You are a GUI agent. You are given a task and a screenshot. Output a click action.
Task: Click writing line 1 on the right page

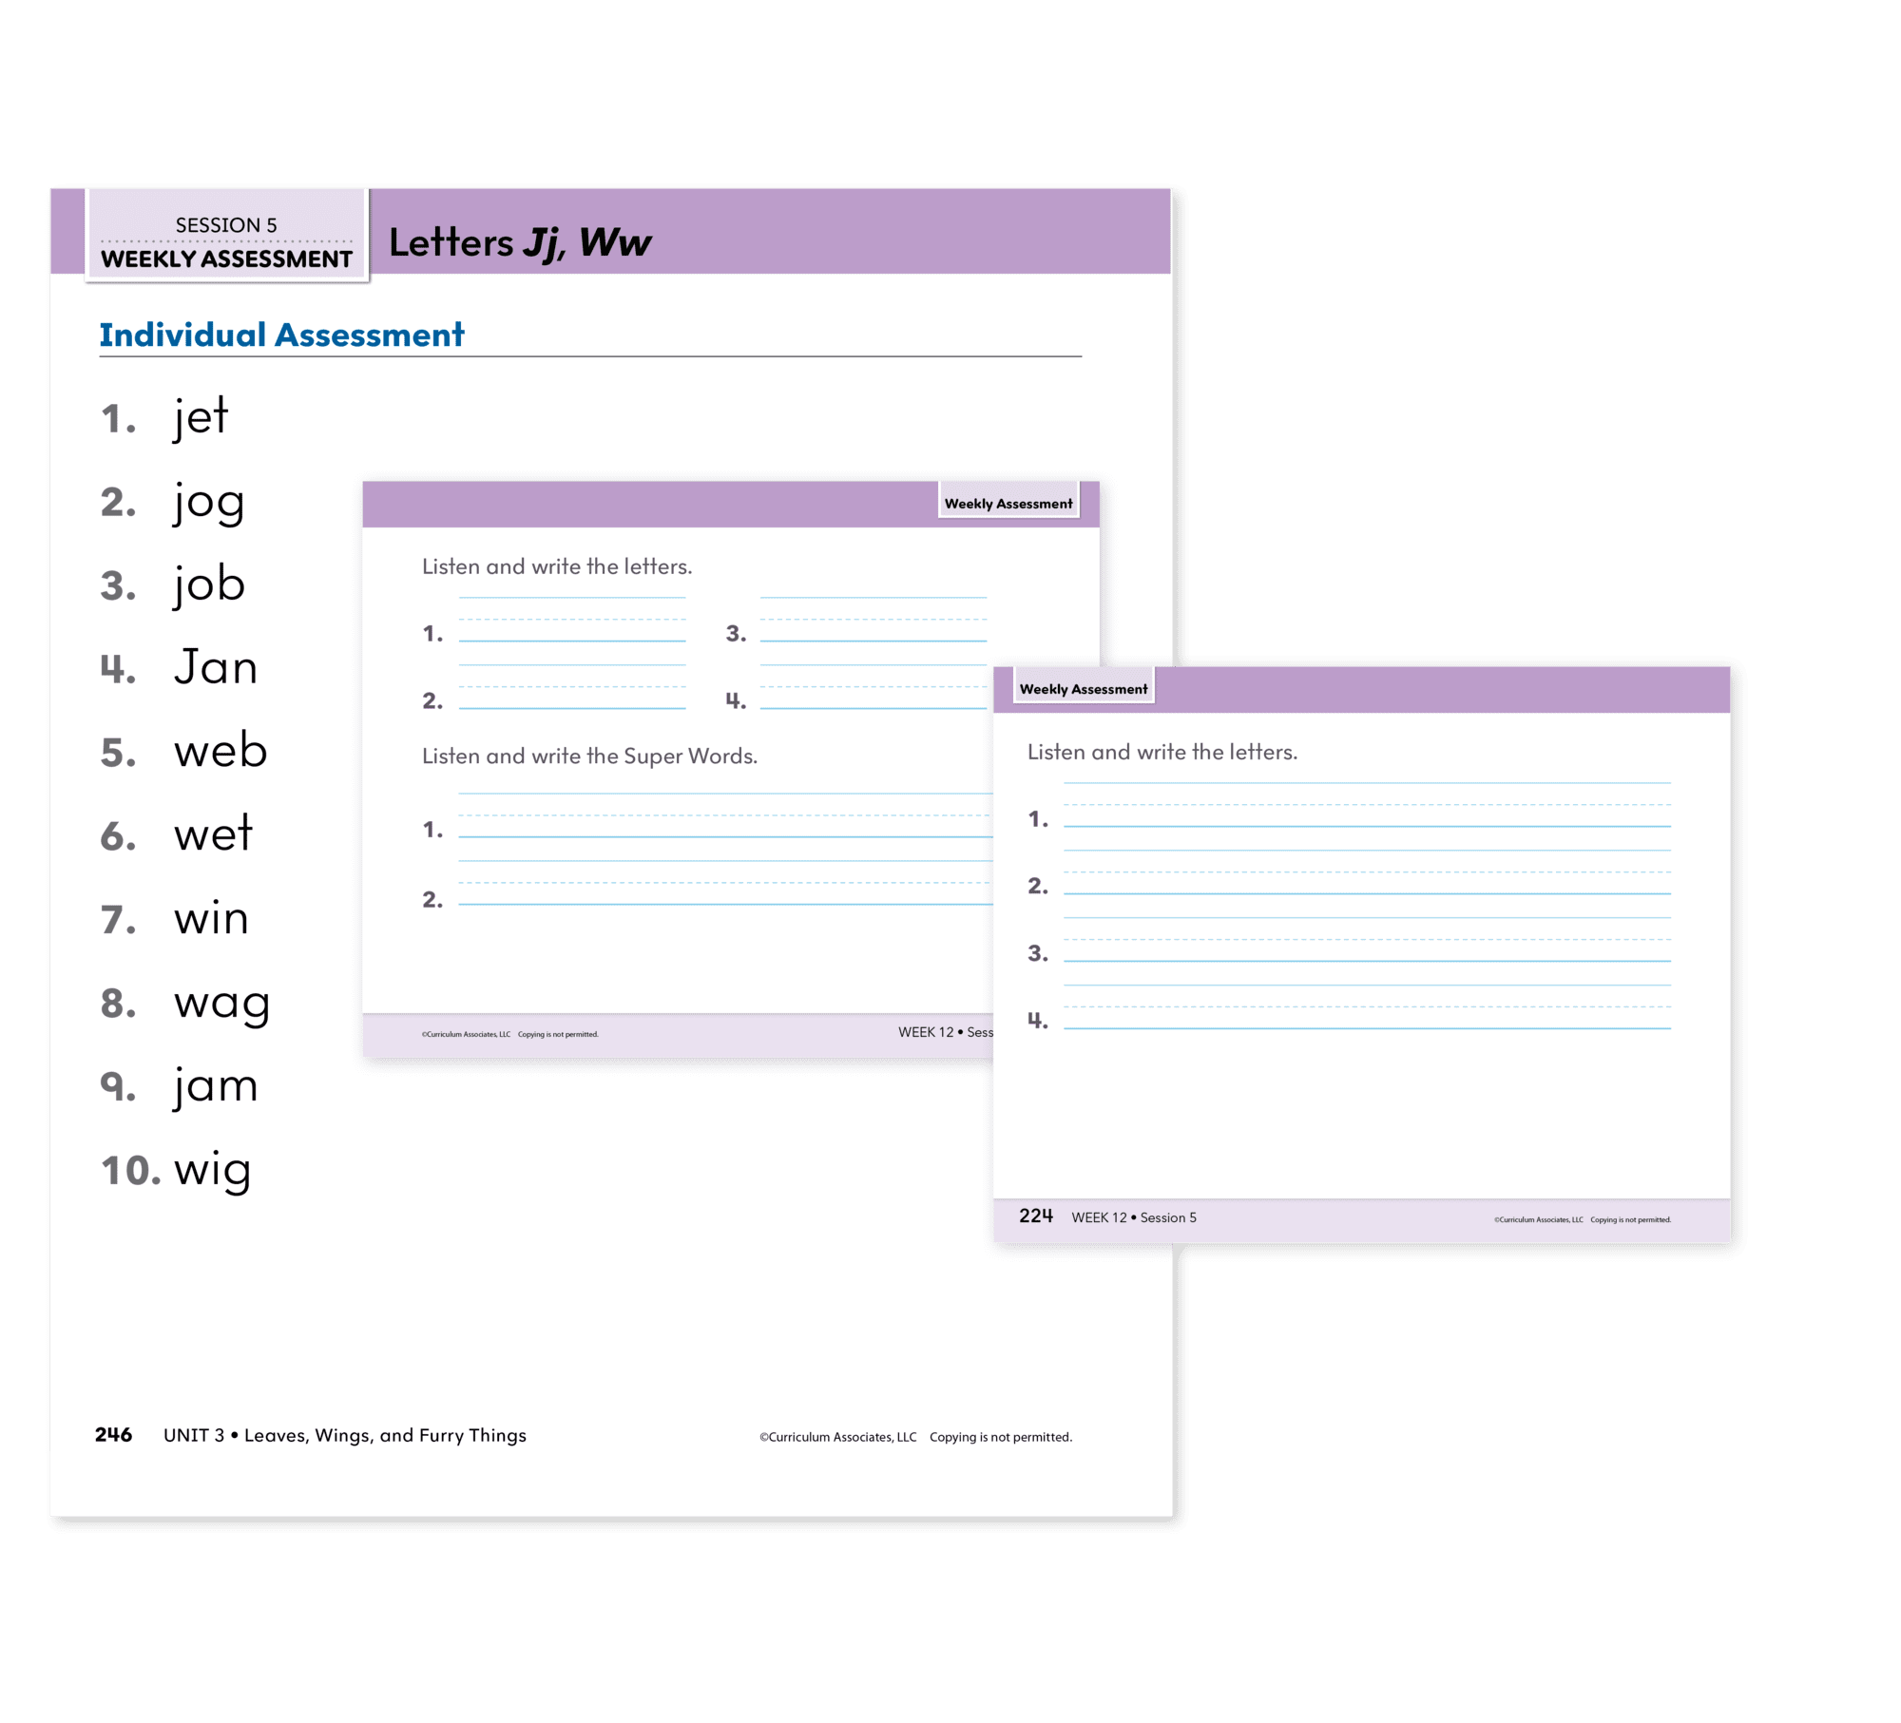(1368, 805)
